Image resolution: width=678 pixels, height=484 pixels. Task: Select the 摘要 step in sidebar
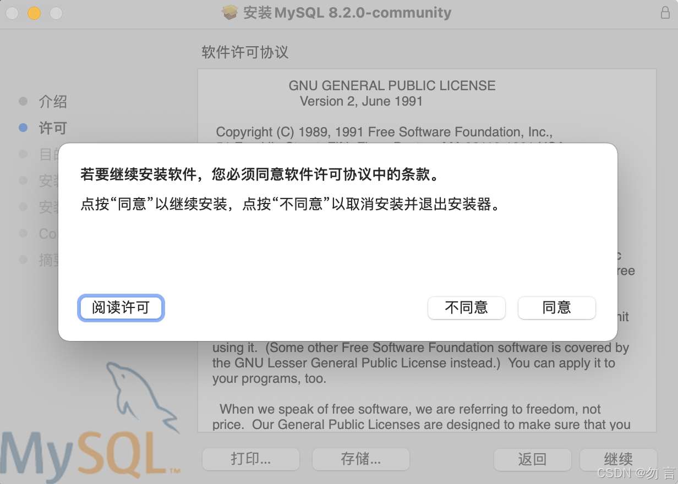click(x=48, y=260)
